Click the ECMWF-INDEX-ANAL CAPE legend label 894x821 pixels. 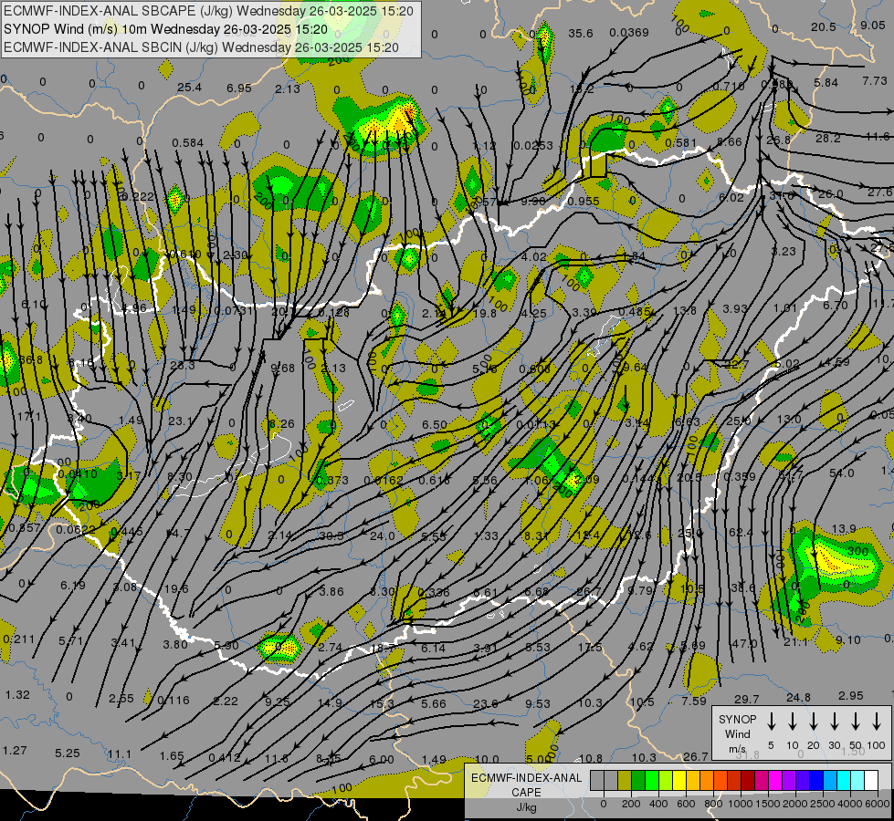coord(526,792)
